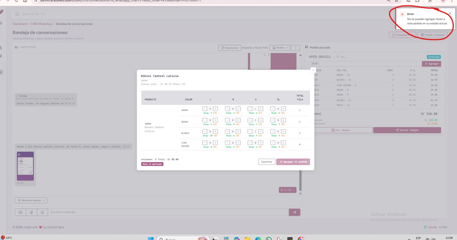Click the Escribe un mensaje input field

(168, 212)
